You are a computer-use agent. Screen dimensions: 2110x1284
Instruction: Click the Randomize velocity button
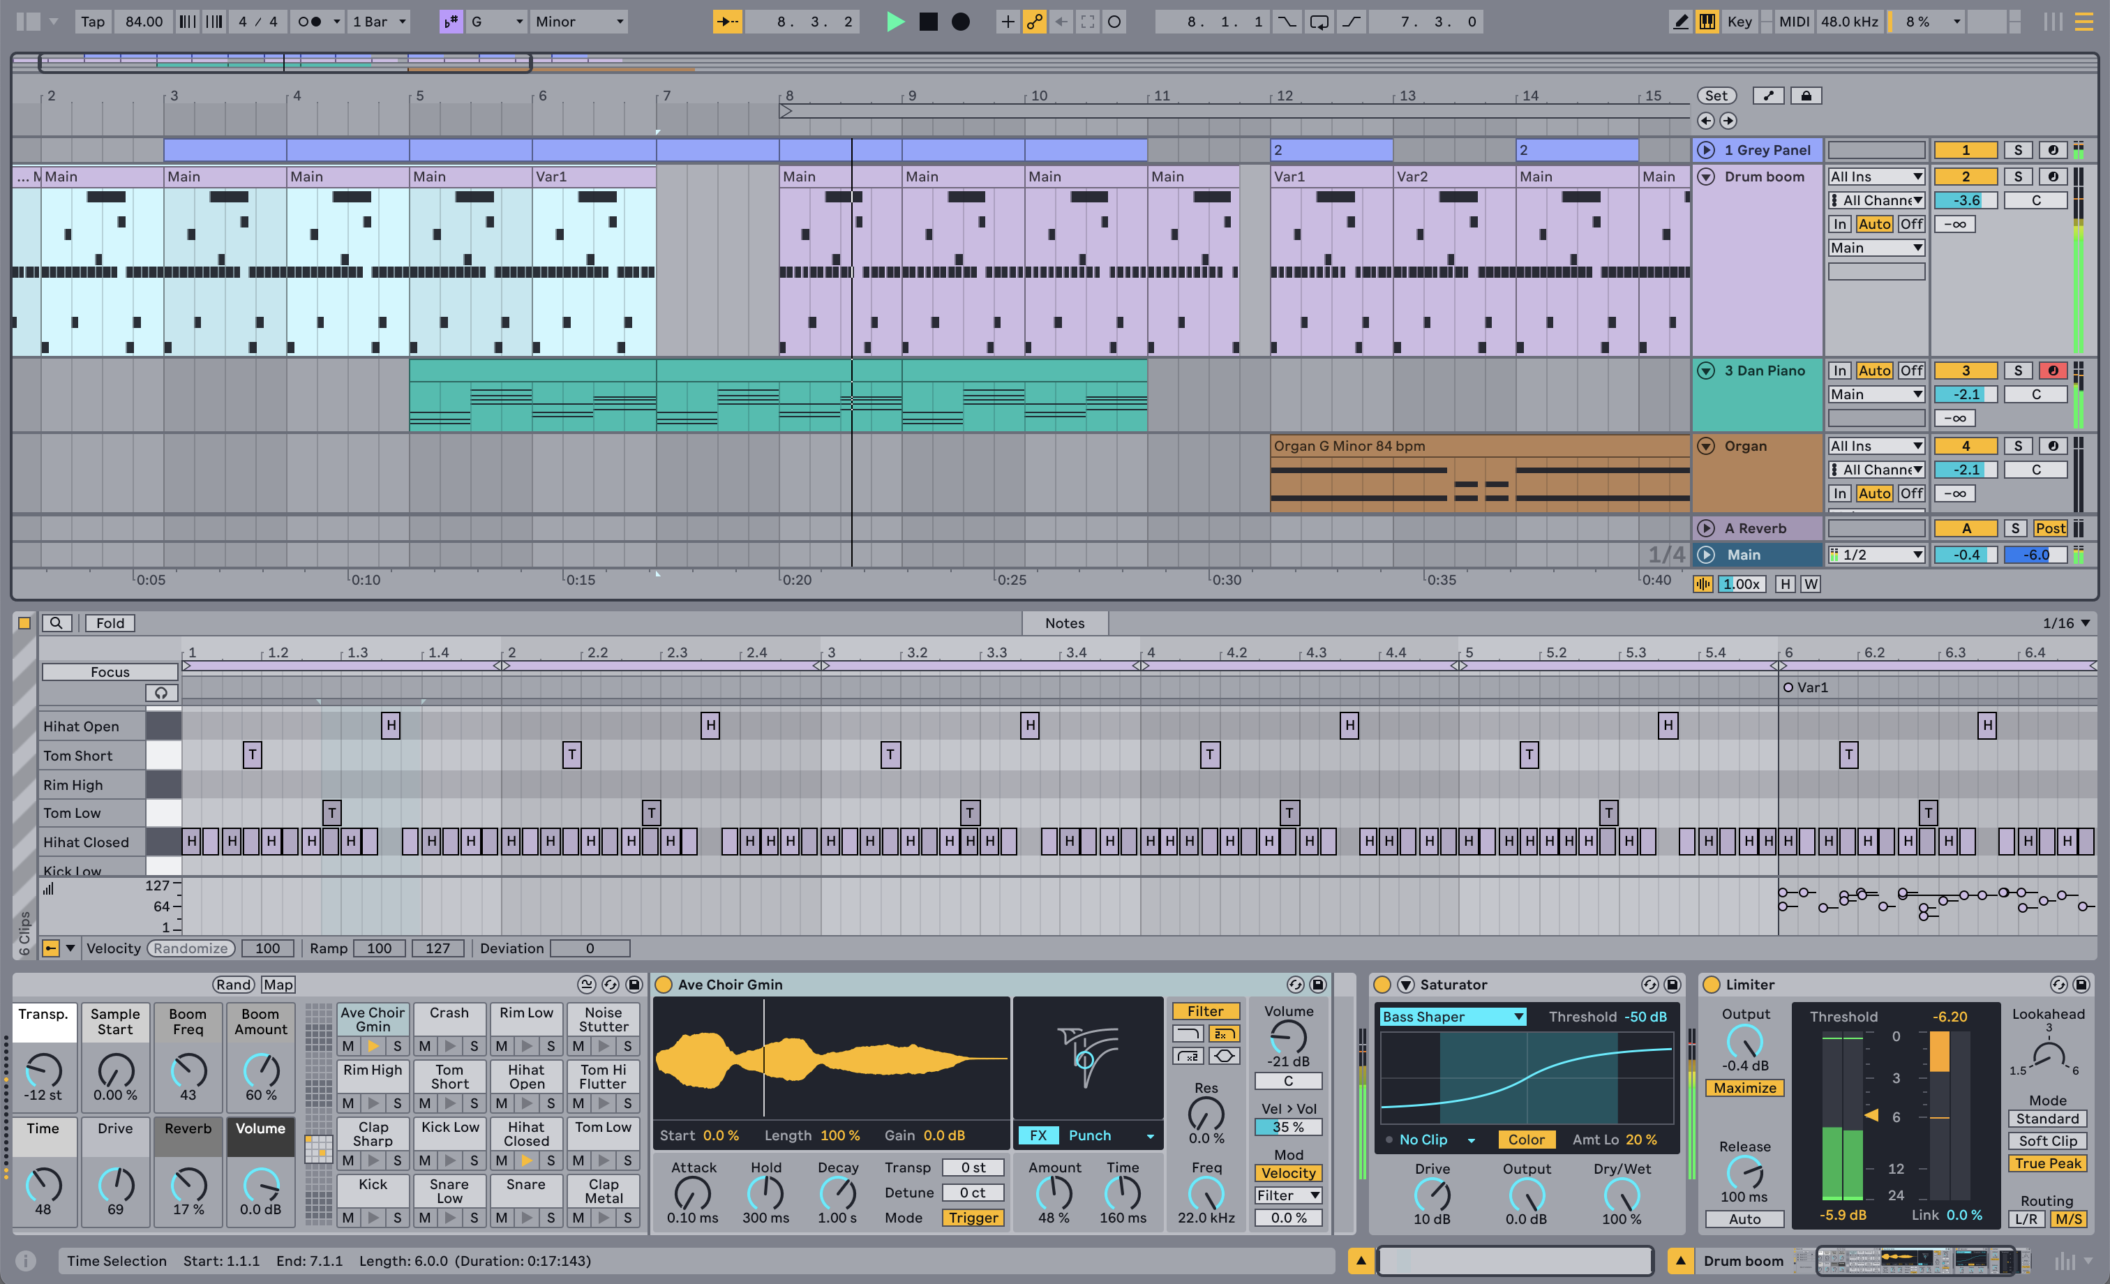point(190,946)
